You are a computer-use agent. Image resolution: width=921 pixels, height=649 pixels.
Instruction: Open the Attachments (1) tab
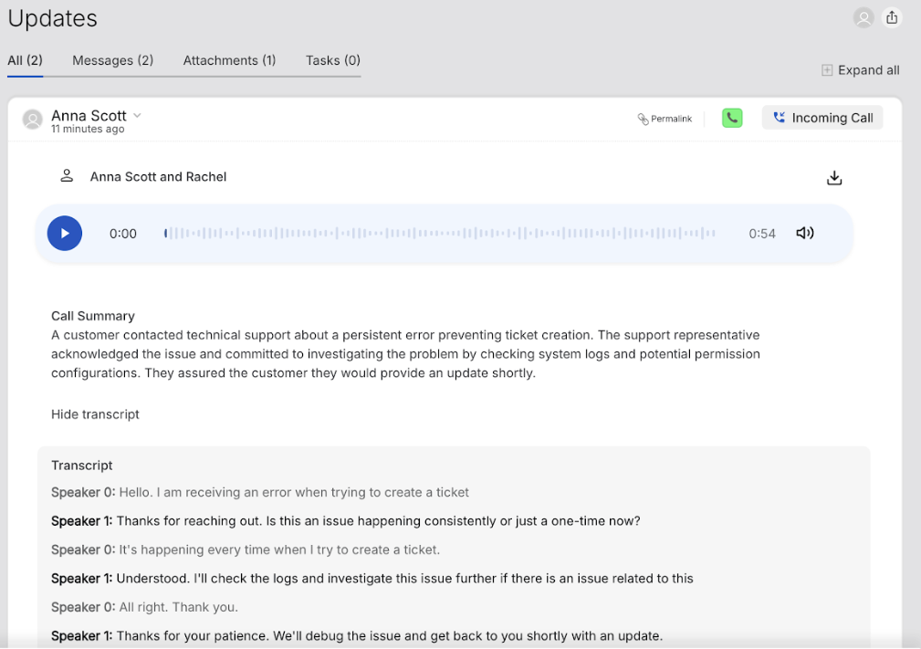(230, 60)
